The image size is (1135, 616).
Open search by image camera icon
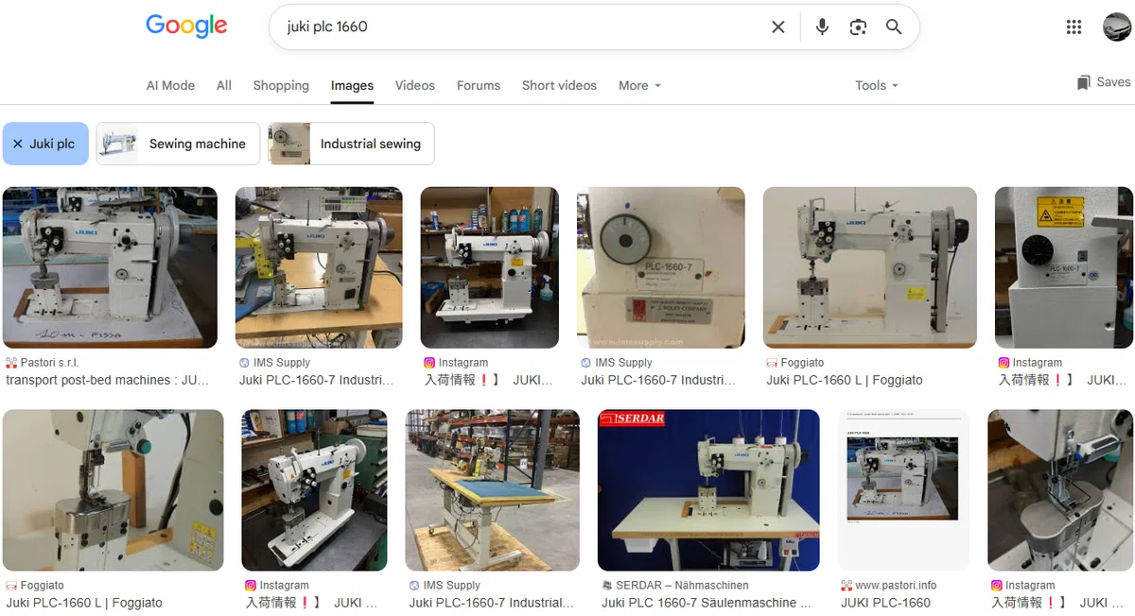(x=858, y=26)
